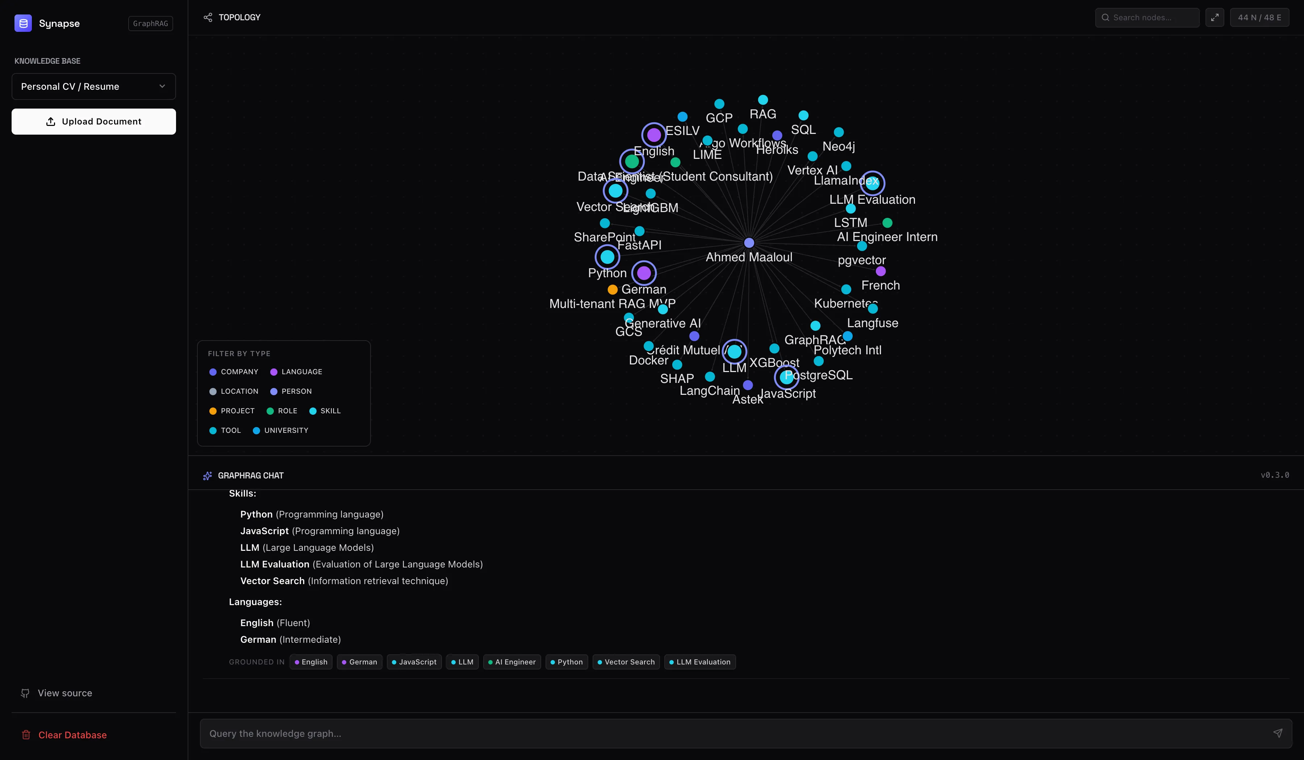Select the SQL graph node
Image resolution: width=1304 pixels, height=760 pixels.
[x=803, y=115]
